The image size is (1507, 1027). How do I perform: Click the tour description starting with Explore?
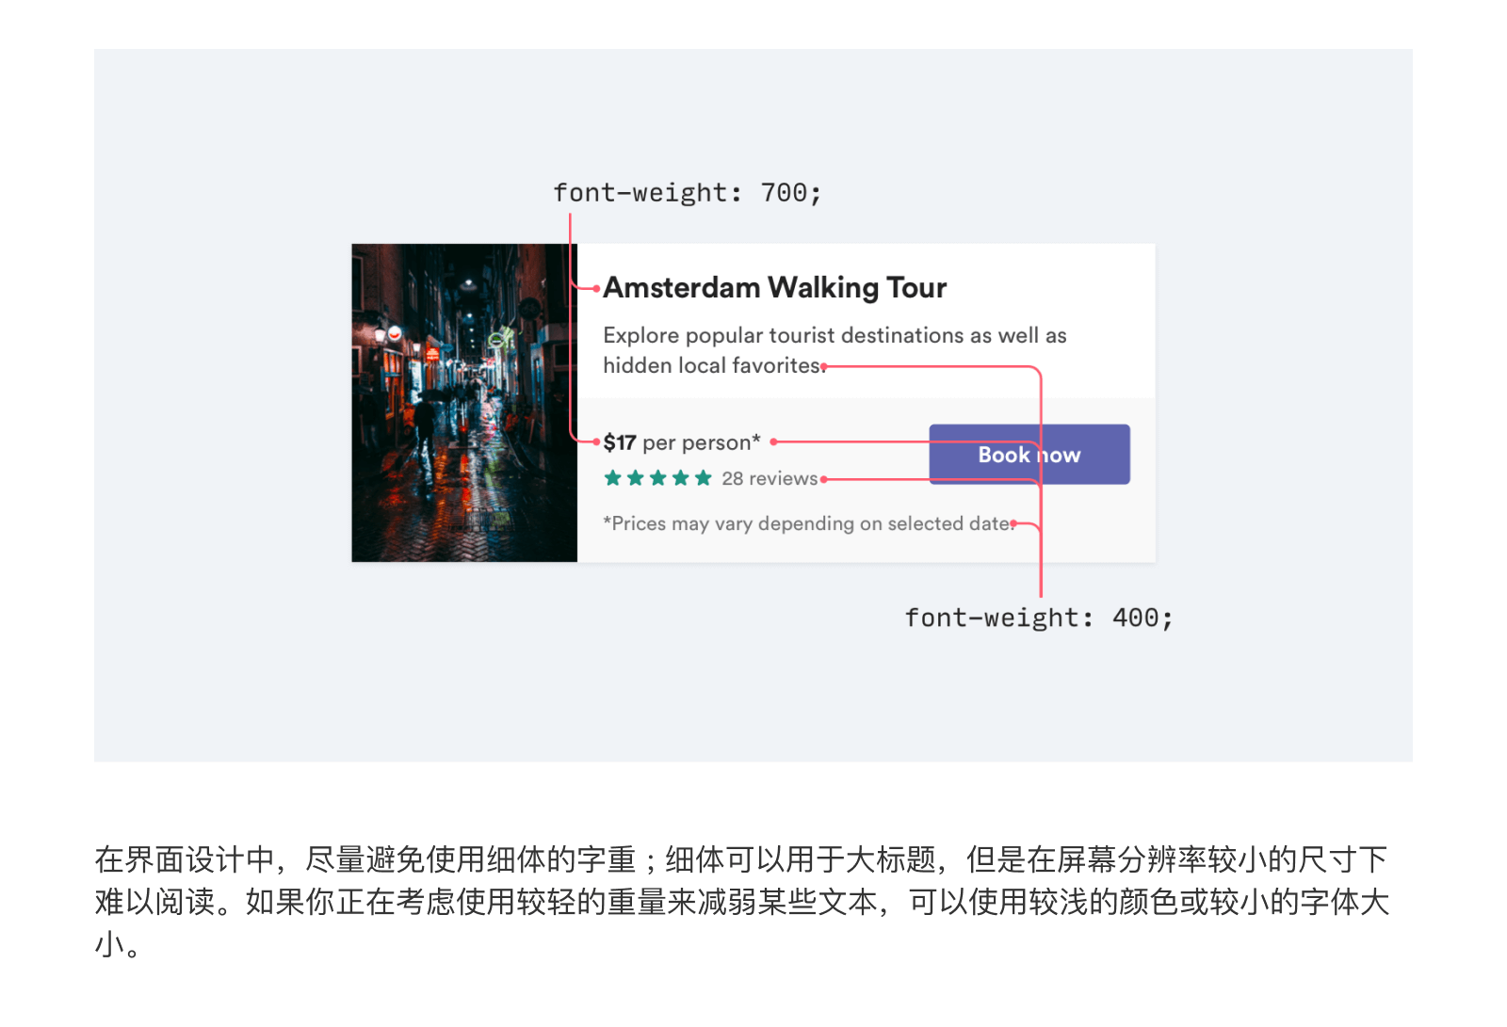coord(835,350)
